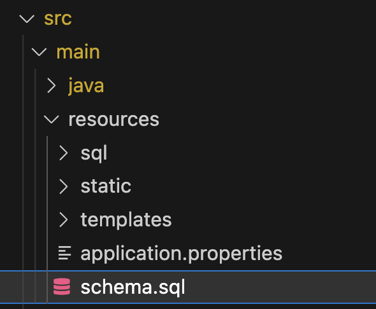Select the main folder label
The width and height of the screenshot is (376, 309).
(78, 52)
